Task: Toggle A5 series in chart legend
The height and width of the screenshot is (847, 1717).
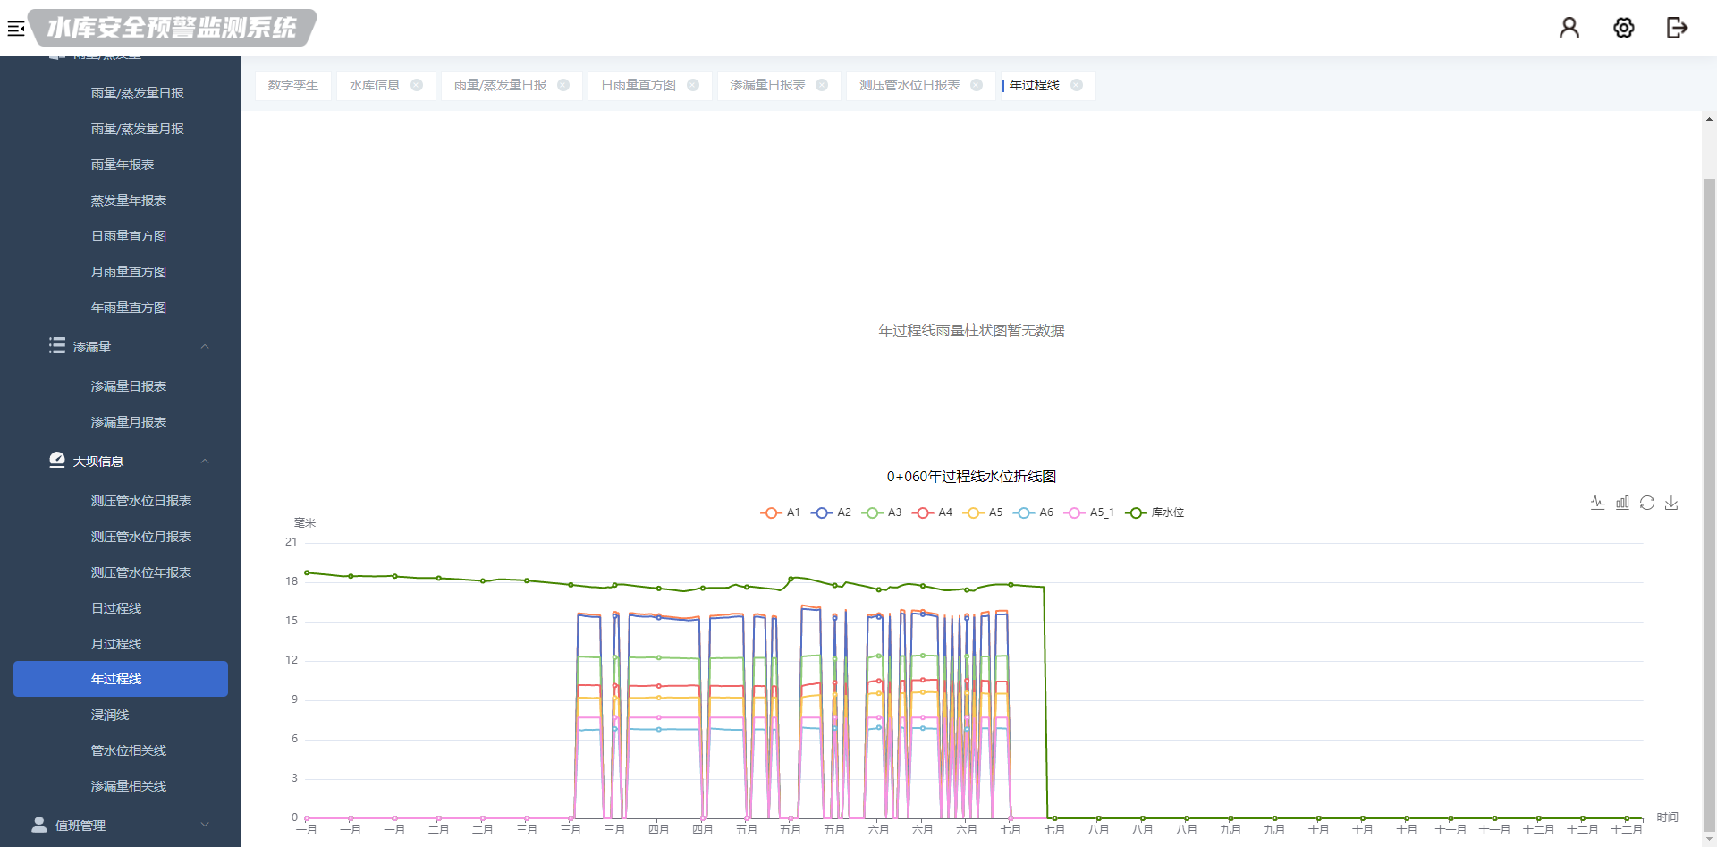Action: (983, 512)
